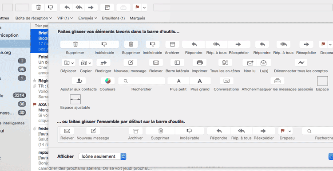
Task: Click the 96 count badge in sidebar
Action: [22, 70]
